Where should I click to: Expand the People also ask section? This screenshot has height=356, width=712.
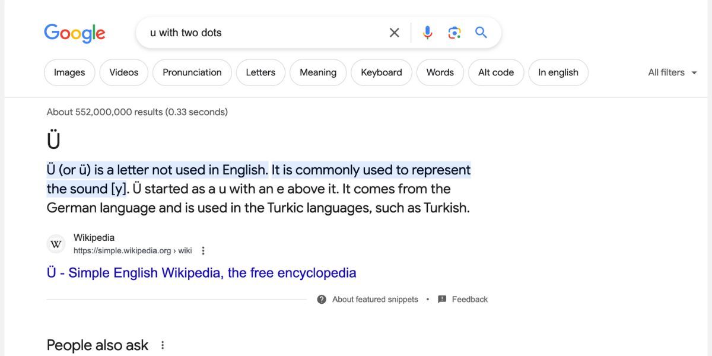pyautogui.click(x=97, y=345)
